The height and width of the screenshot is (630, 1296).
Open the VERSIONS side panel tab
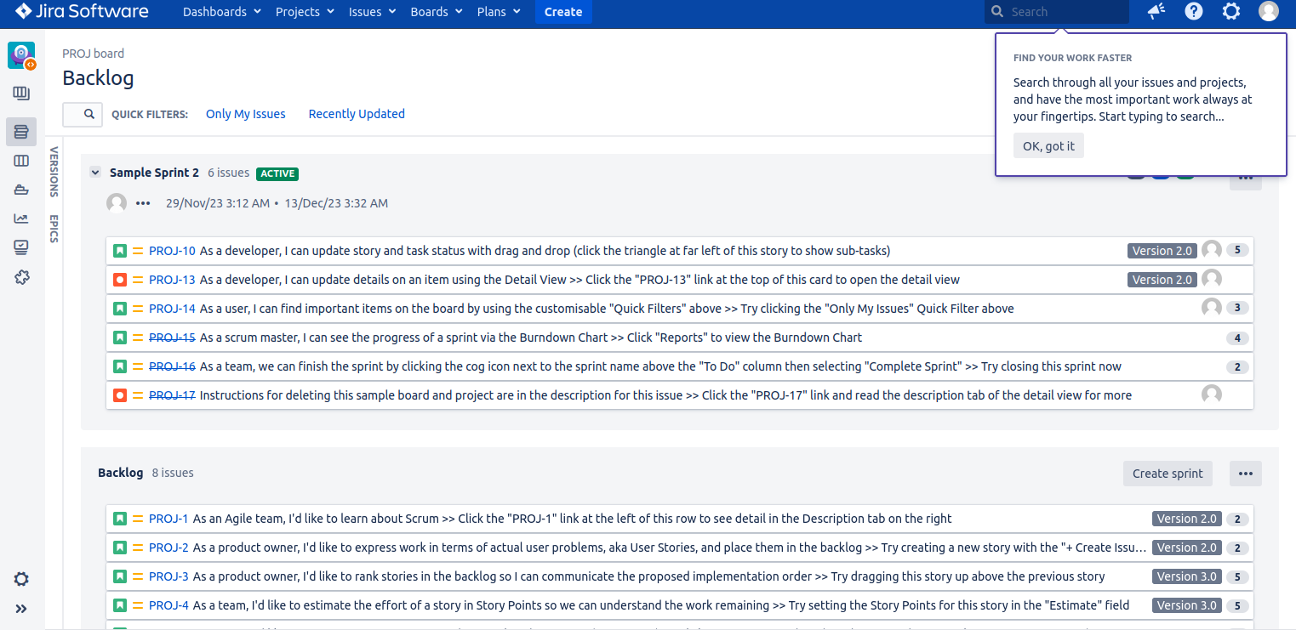coord(54,172)
